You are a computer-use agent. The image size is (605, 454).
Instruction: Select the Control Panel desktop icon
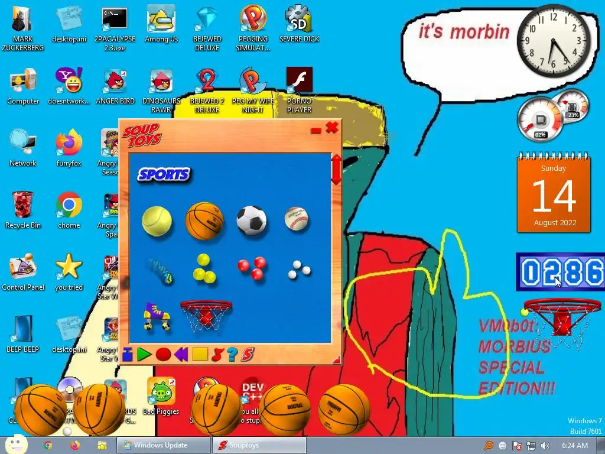click(x=23, y=273)
